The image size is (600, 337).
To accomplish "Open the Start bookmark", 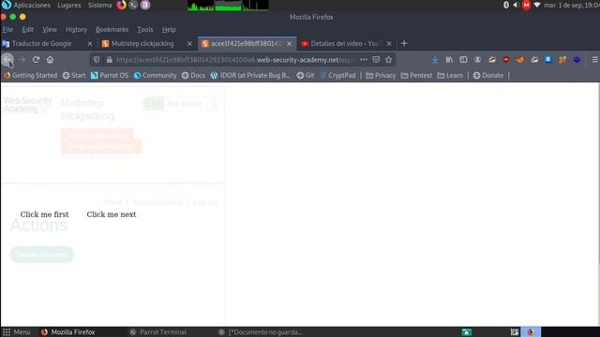I will (74, 75).
